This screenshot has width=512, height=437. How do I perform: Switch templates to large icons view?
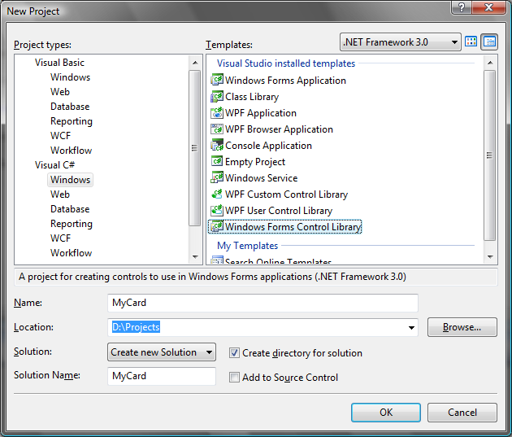(471, 42)
